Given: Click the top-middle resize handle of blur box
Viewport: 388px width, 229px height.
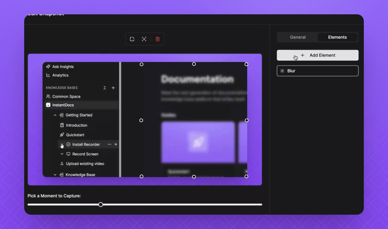Looking at the screenshot, I should (194, 64).
